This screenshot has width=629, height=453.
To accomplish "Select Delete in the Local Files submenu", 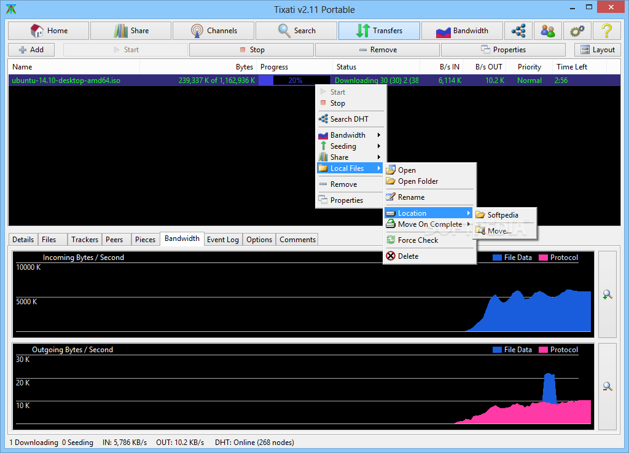I will pos(429,256).
